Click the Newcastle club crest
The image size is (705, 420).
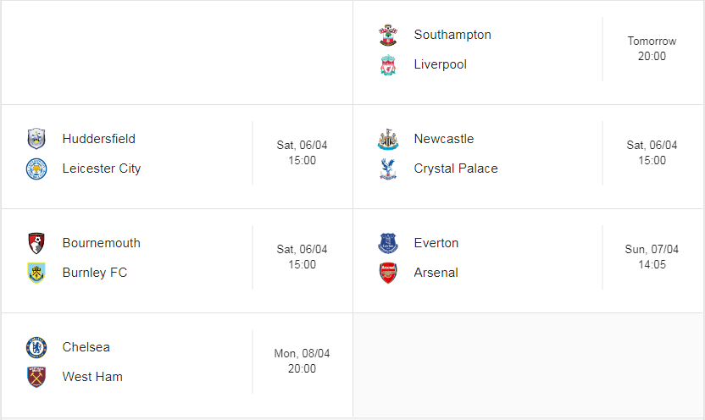[x=388, y=139]
